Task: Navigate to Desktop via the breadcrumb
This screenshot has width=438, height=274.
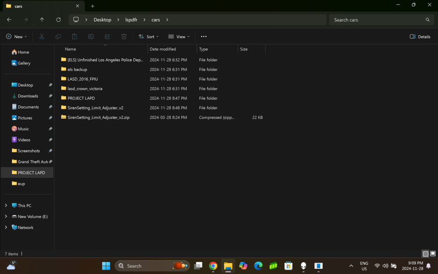Action: point(102,20)
